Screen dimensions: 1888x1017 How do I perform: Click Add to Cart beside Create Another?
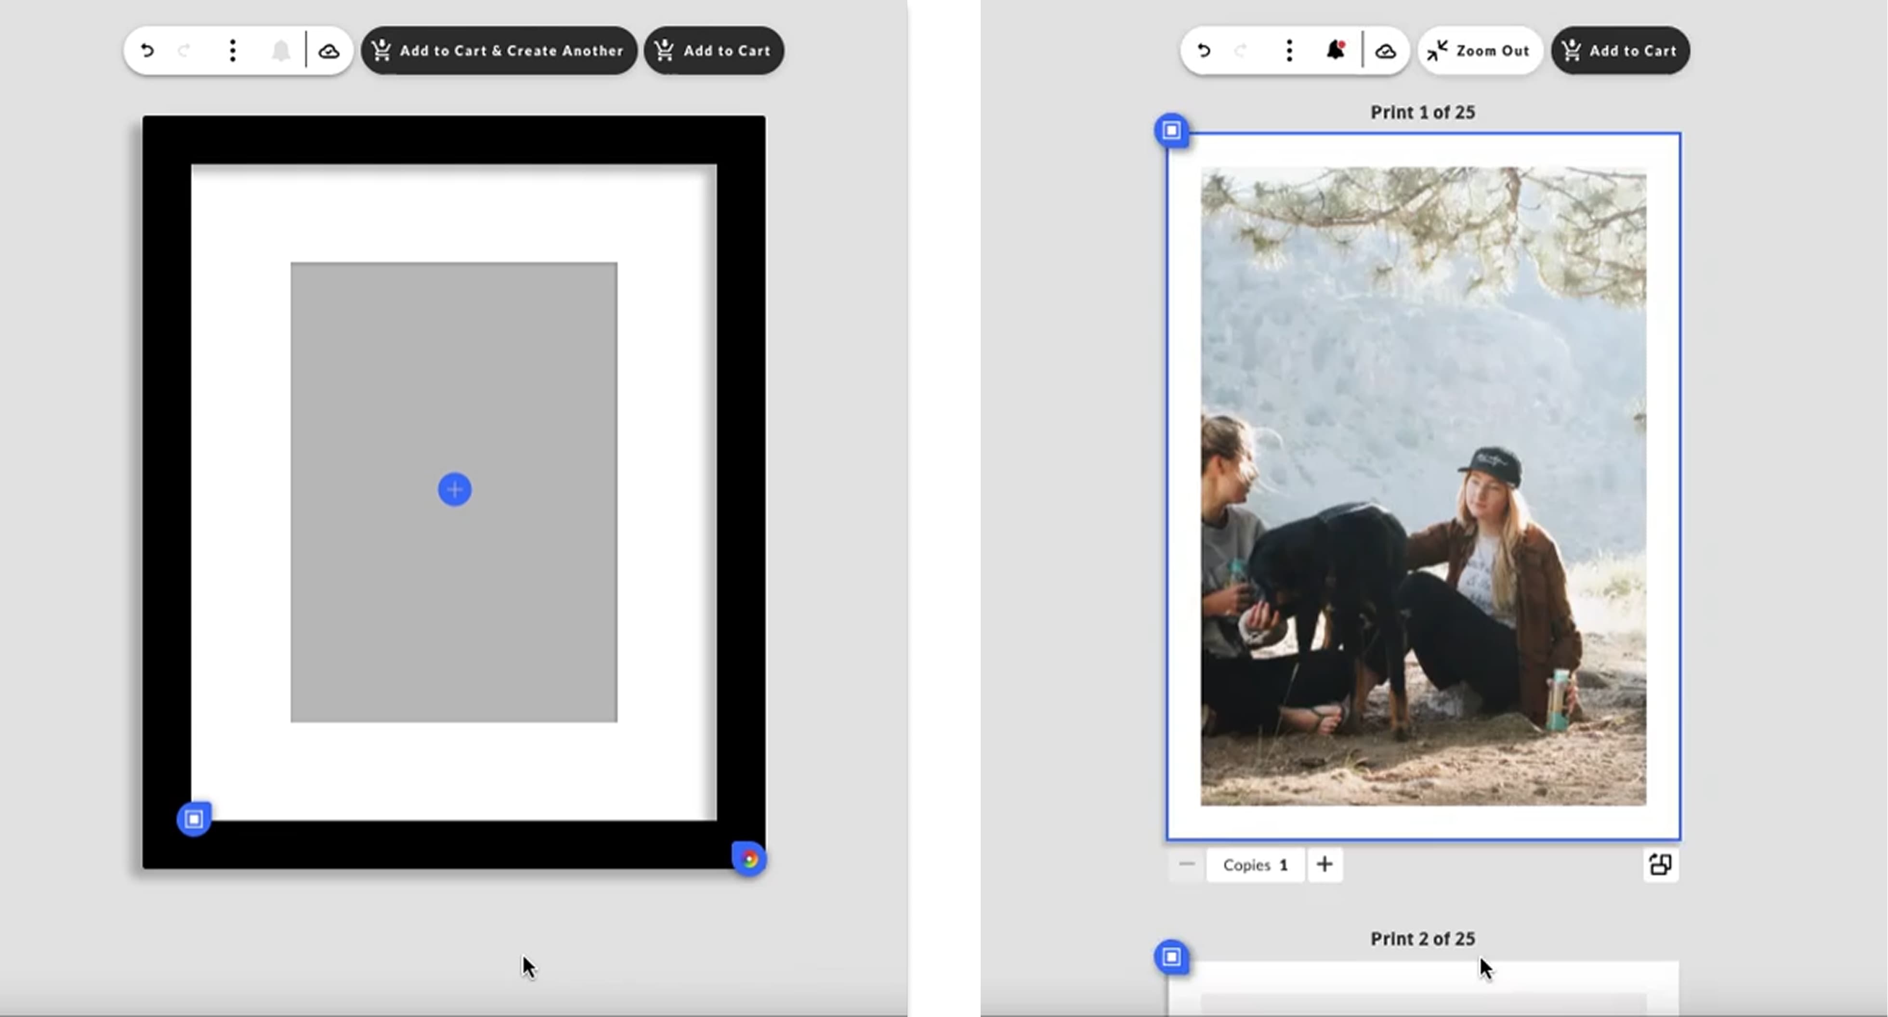[714, 51]
